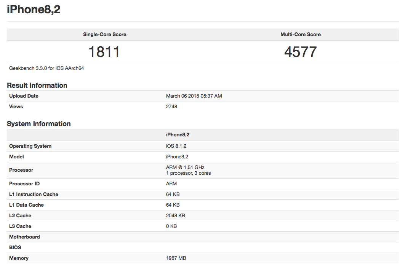
Task: Select the 2048 KB value
Action: point(175,215)
